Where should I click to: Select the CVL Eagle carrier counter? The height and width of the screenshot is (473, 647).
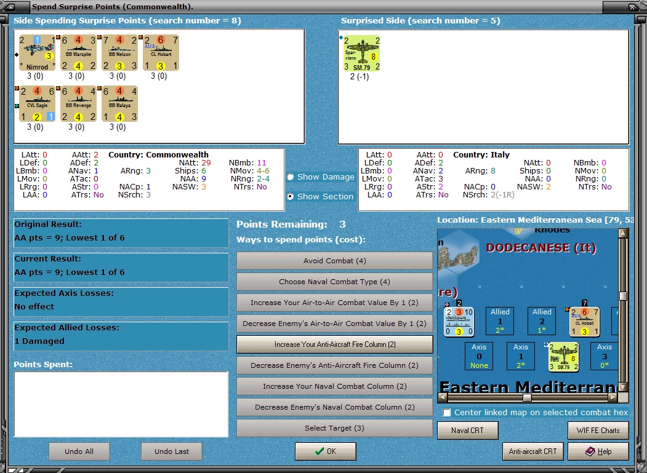coord(37,104)
